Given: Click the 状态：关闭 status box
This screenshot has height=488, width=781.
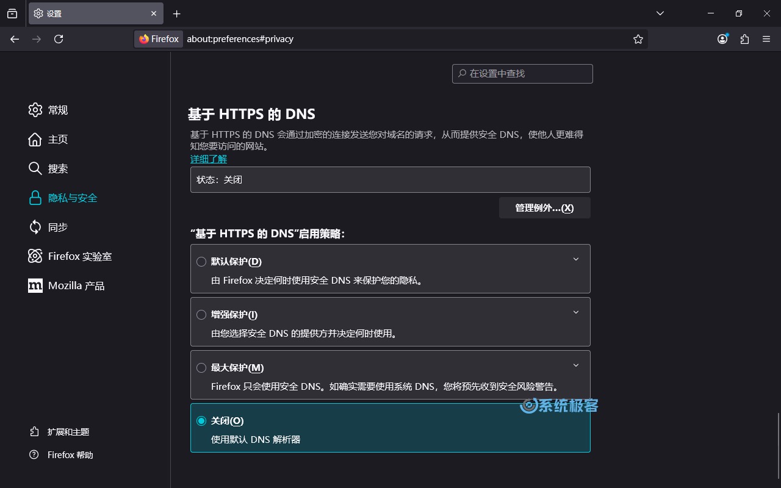Looking at the screenshot, I should point(390,180).
